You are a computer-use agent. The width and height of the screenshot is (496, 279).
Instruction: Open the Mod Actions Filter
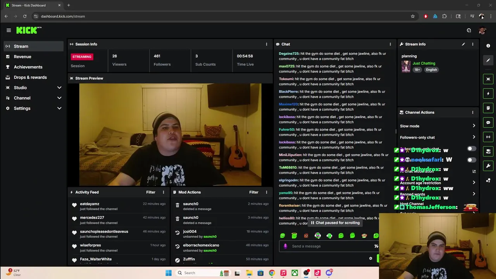pyautogui.click(x=254, y=192)
